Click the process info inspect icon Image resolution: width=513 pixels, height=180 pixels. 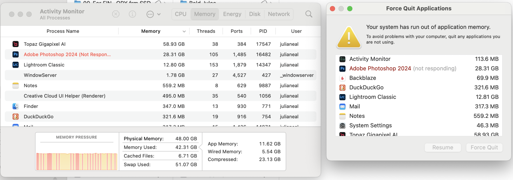pos(132,14)
